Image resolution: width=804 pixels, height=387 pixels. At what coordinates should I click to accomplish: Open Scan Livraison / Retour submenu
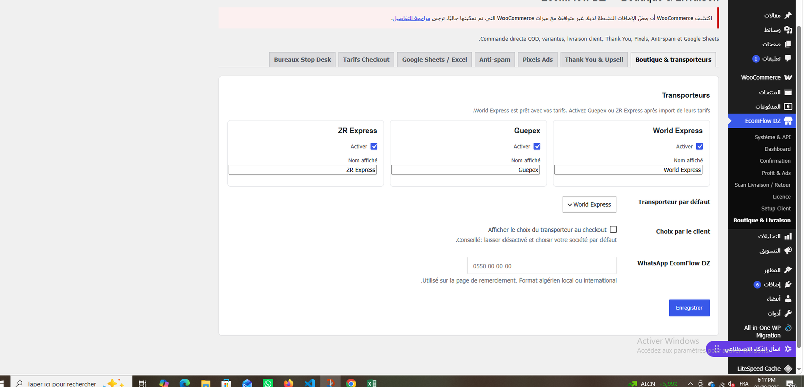[762, 185]
